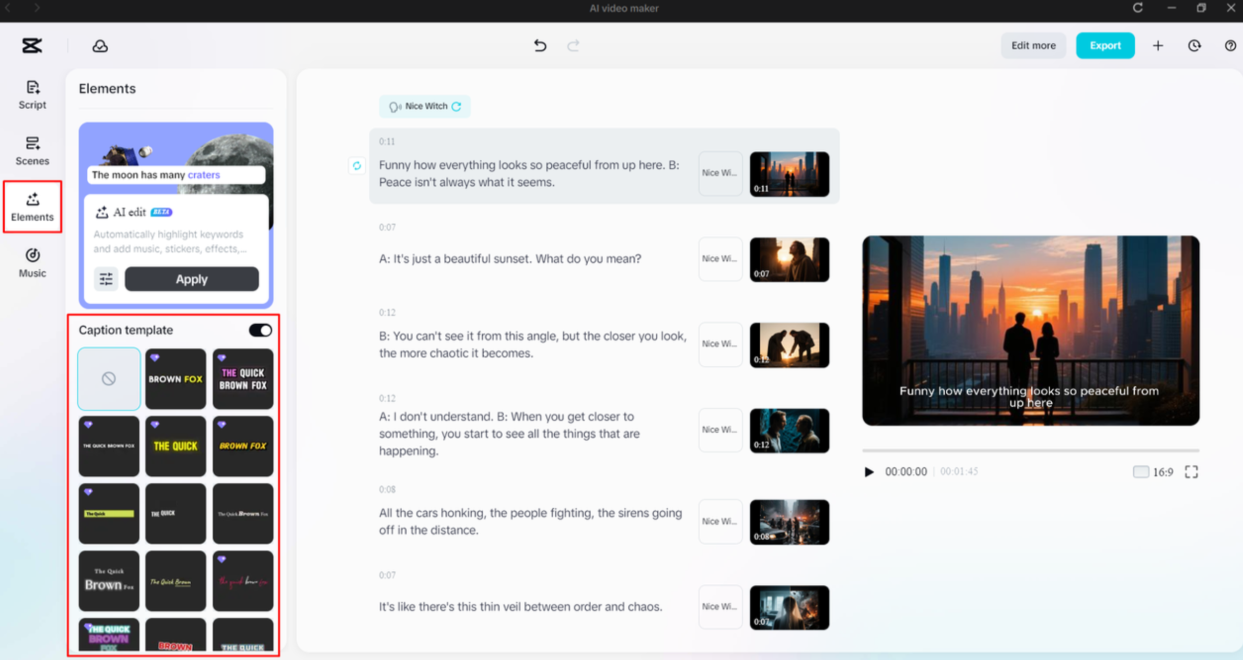Disable the Caption template toggle

(260, 330)
